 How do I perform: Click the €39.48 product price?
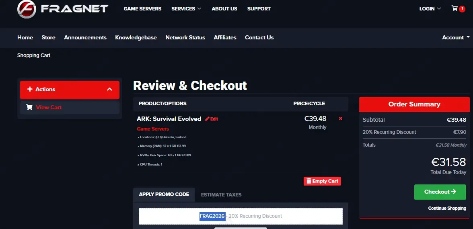pos(315,119)
